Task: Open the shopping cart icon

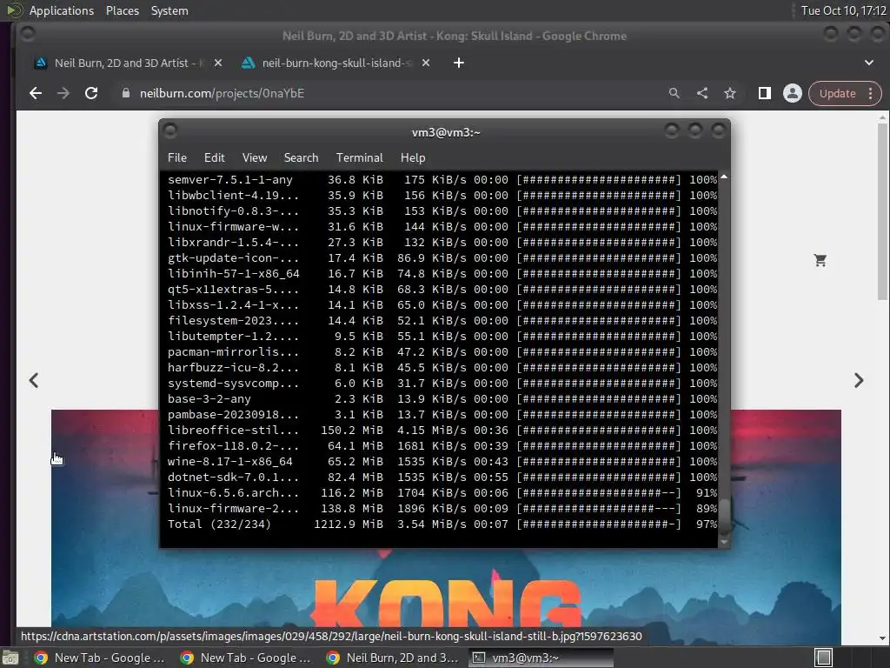Action: [x=820, y=260]
